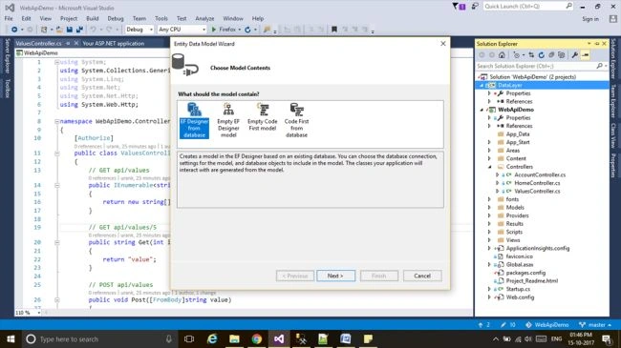The image size is (621, 348).
Task: Select Code First from database icon
Action: (296, 109)
